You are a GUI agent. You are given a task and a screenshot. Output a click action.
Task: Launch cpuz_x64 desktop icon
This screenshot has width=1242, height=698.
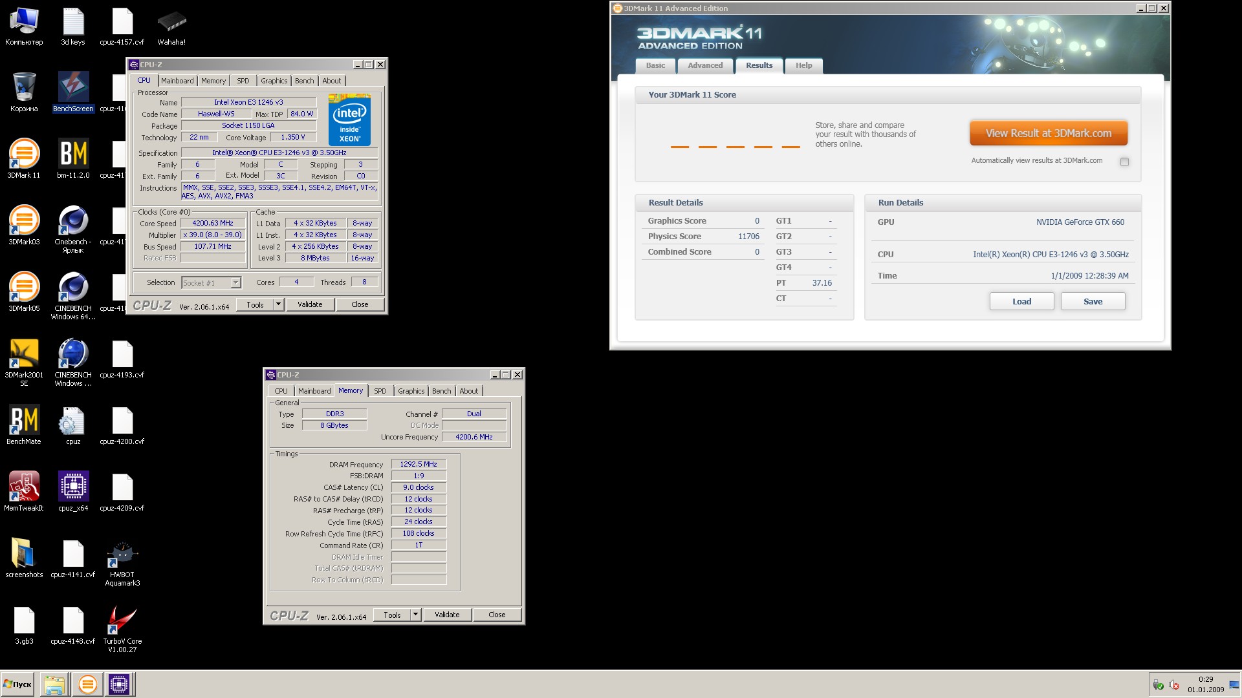(73, 492)
